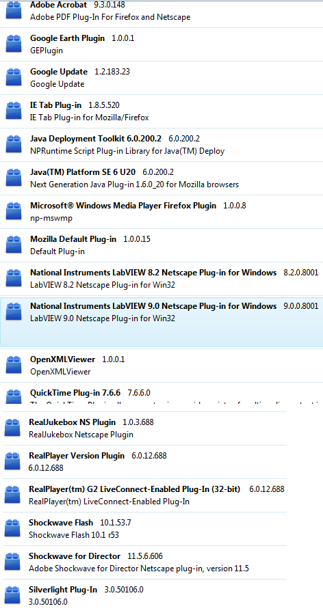Screen dimensions: 323x615
Task: Click 'IE Tab Plug-in for Mozilla/Firefox' description
Action: (90, 118)
